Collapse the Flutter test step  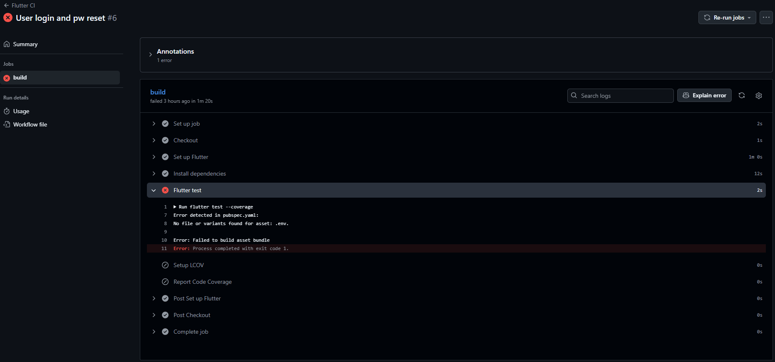(154, 190)
